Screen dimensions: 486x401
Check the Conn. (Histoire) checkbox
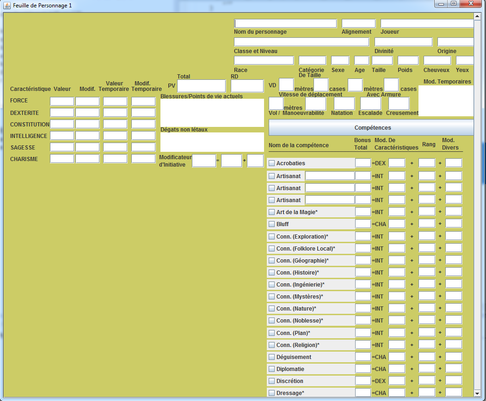tap(272, 273)
